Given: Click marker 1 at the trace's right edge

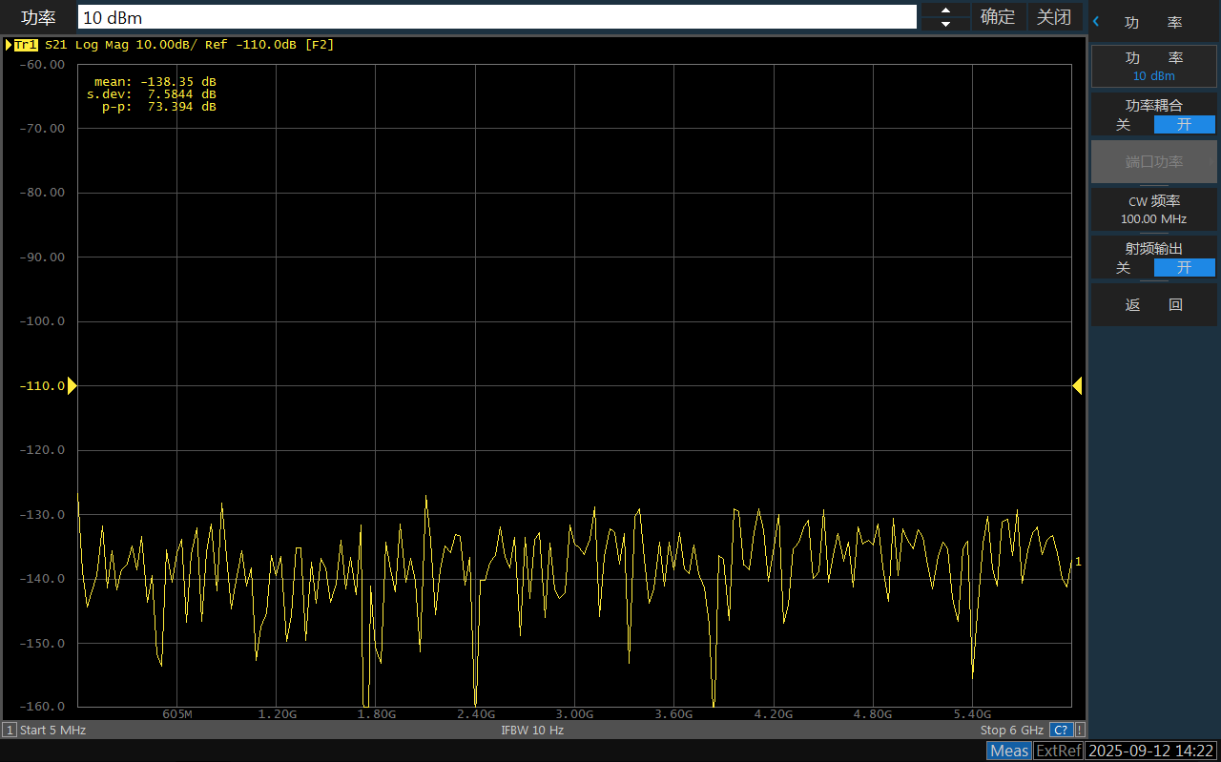Looking at the screenshot, I should pos(1078,562).
